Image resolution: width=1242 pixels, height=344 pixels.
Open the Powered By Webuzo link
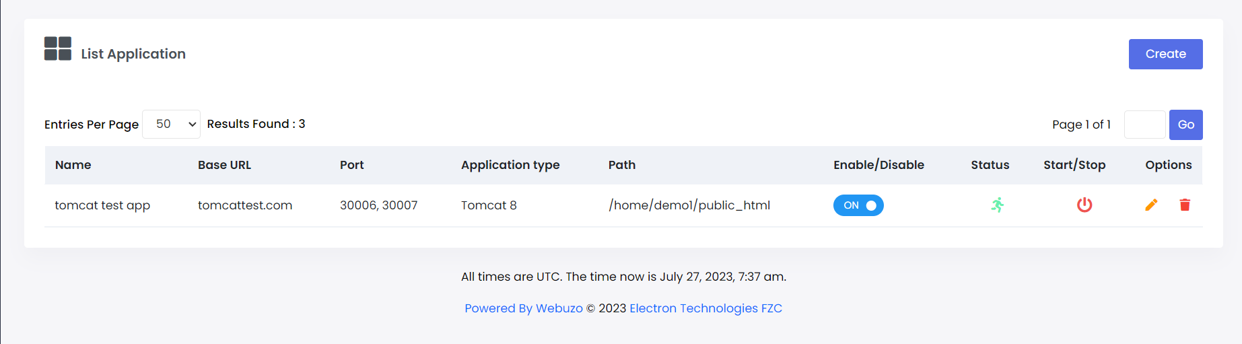pos(524,308)
